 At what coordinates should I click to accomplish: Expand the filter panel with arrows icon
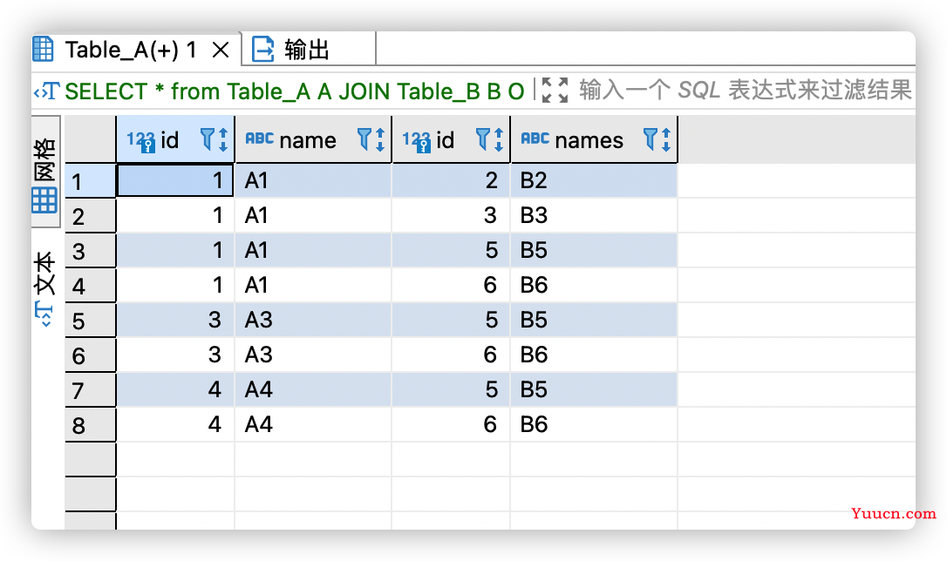pos(555,91)
